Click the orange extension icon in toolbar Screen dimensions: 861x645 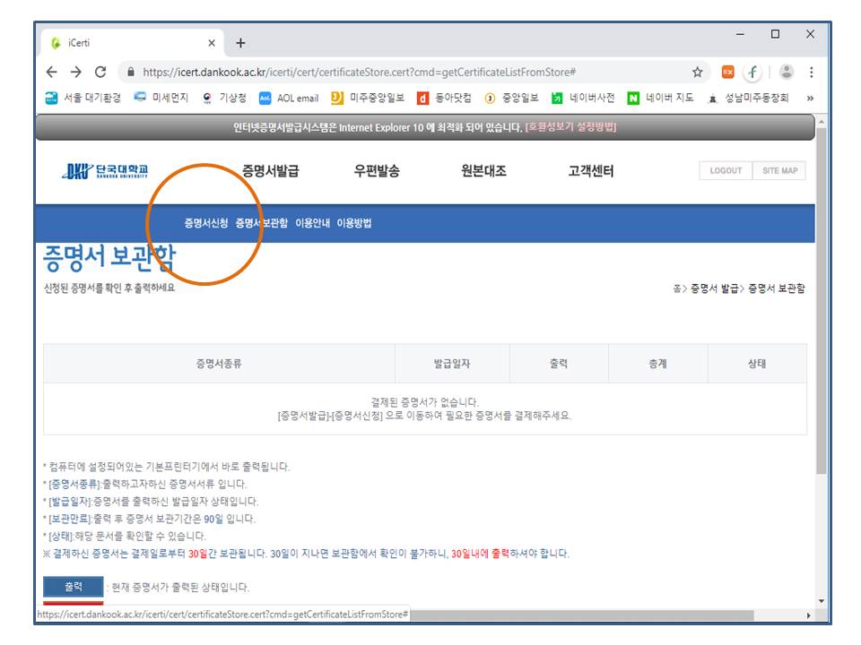click(x=728, y=73)
